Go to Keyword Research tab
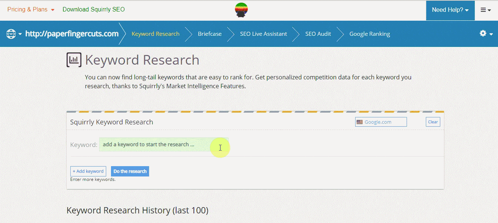Screen dimensions: 498x223 tap(155, 34)
